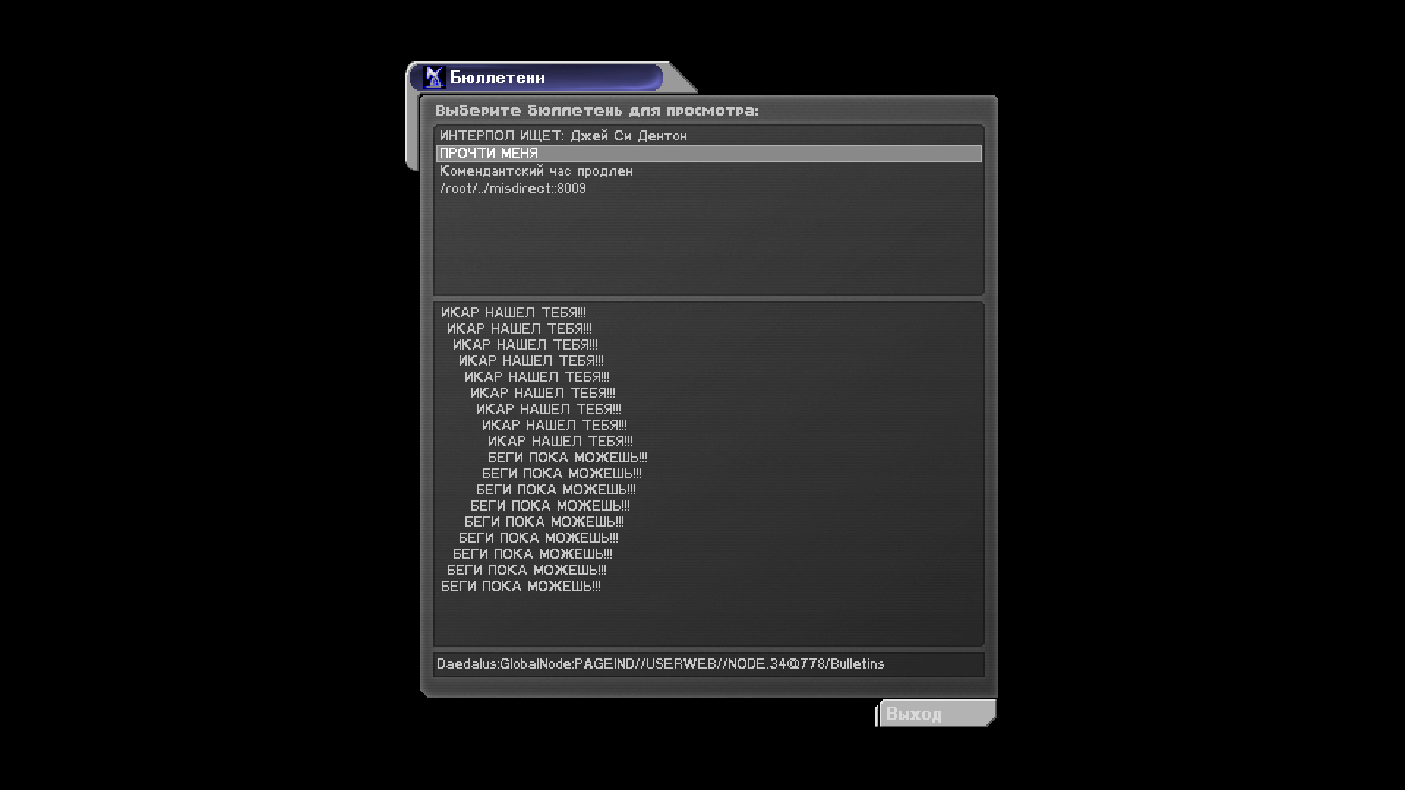Open the /root/../misdirect::8009 bulletin entry

coord(512,189)
